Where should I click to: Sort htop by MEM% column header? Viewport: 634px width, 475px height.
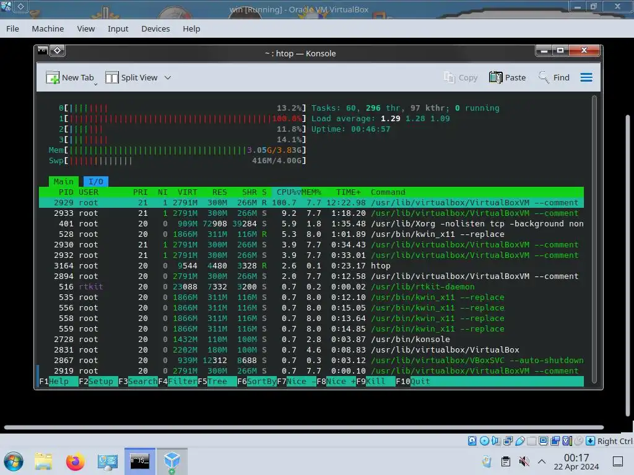[311, 192]
